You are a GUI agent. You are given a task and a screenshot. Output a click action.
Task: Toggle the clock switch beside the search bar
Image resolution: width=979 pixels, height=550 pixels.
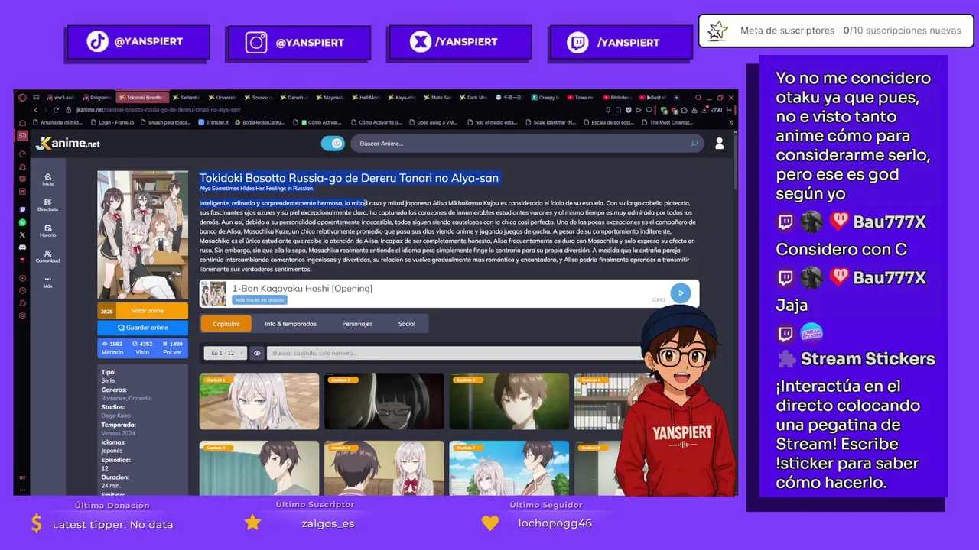[x=333, y=143]
